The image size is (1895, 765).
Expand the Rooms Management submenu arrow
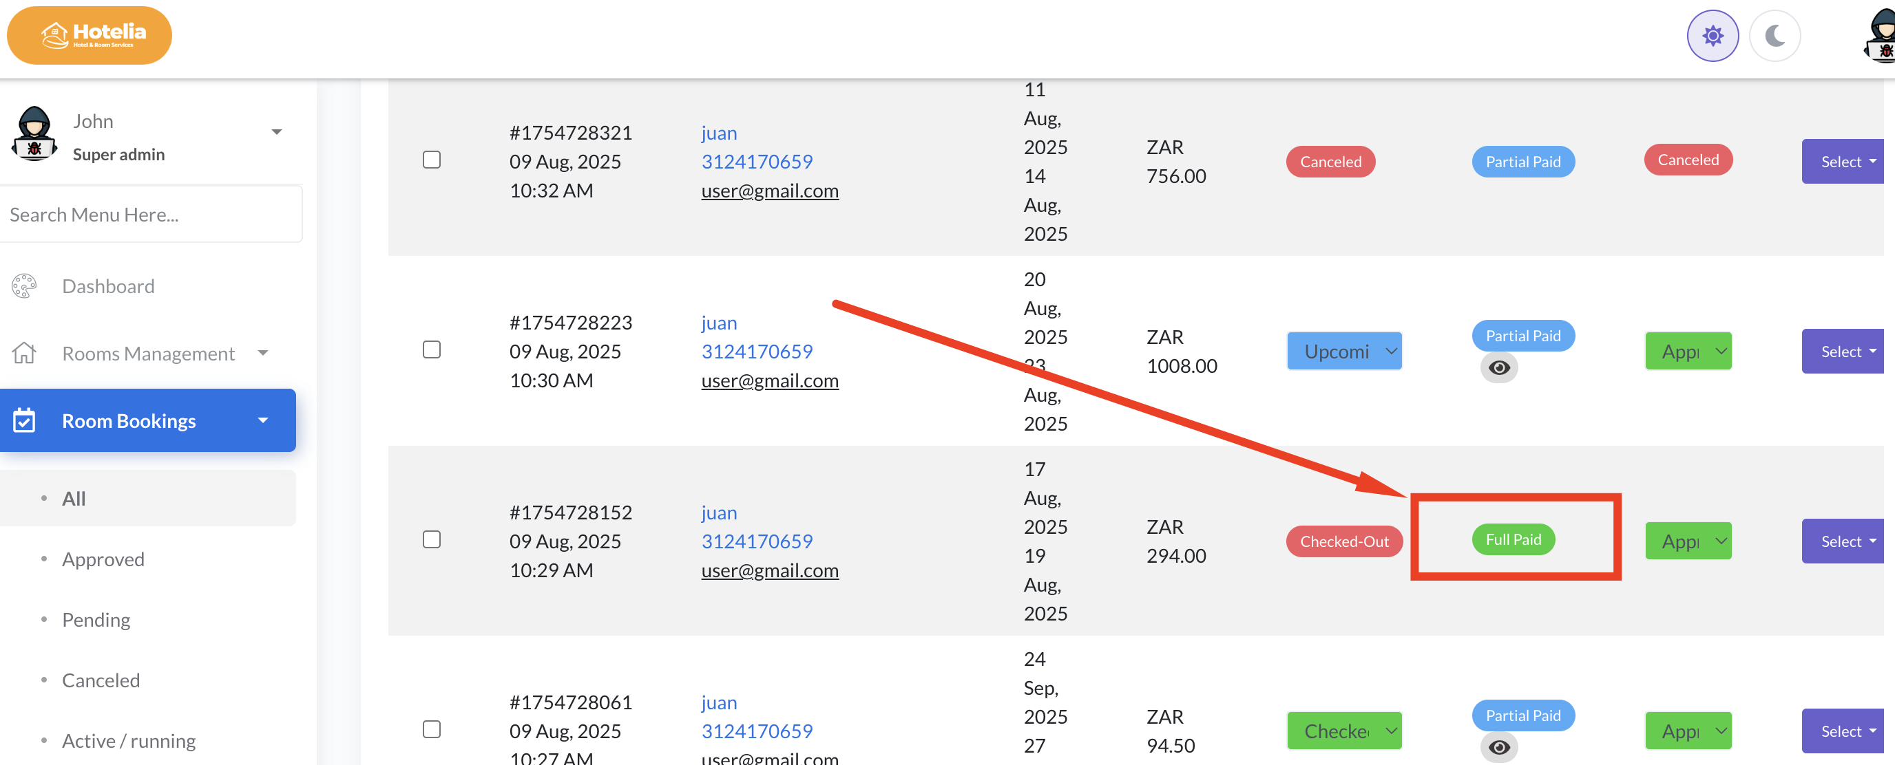(263, 353)
